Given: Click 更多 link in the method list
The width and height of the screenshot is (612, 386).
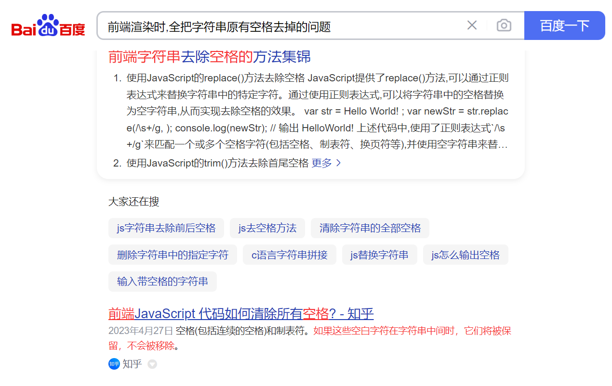Looking at the screenshot, I should point(326,163).
